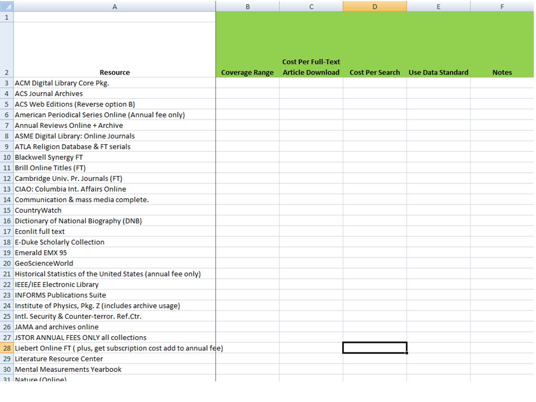The height and width of the screenshot is (402, 536).
Task: Select row 1 header
Action: (x=7, y=17)
